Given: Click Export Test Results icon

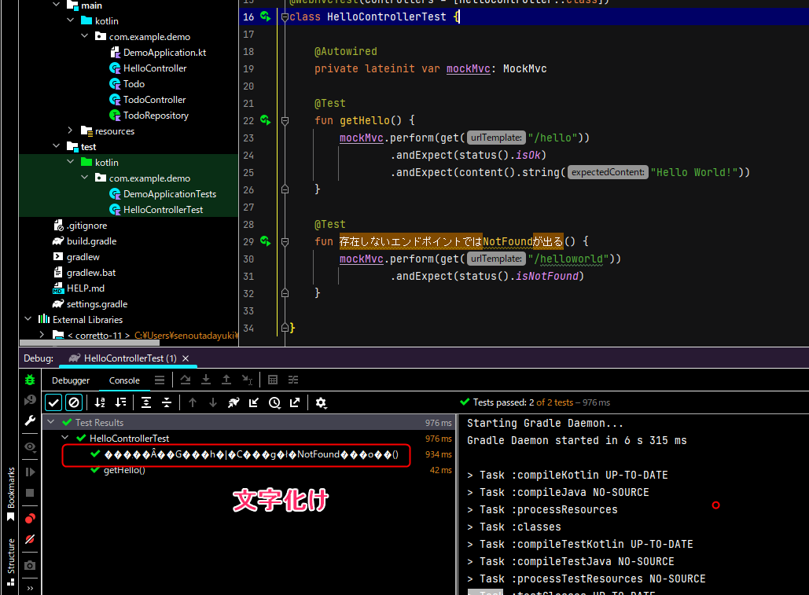Looking at the screenshot, I should tap(295, 402).
